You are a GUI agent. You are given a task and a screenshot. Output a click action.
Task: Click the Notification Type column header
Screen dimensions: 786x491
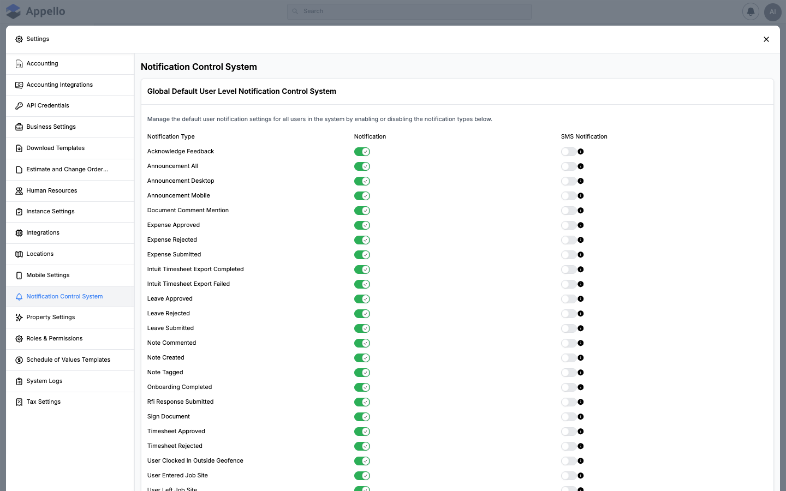tap(171, 137)
